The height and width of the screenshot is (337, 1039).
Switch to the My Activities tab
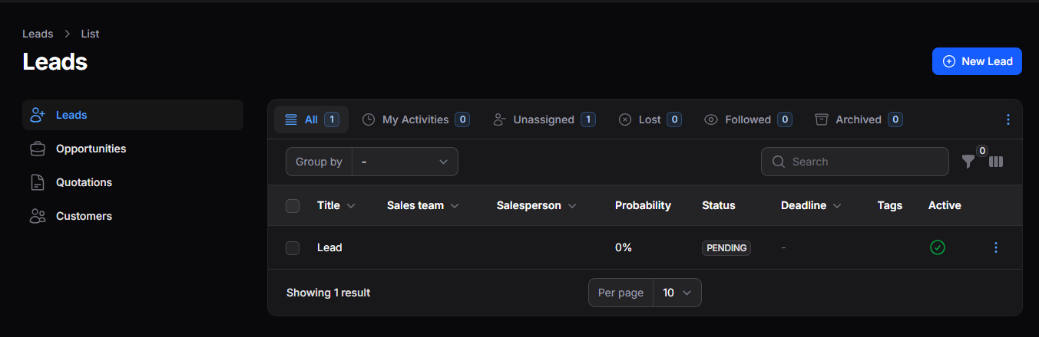coord(415,119)
